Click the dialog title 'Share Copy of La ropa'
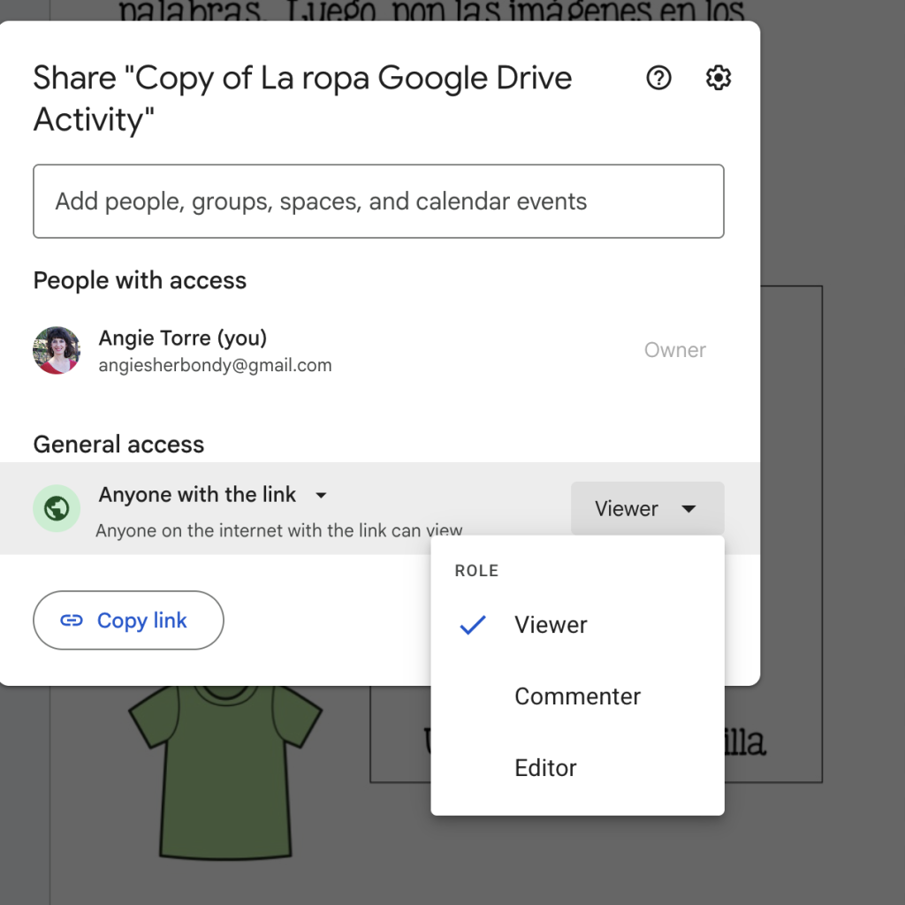The width and height of the screenshot is (905, 905). [x=302, y=99]
